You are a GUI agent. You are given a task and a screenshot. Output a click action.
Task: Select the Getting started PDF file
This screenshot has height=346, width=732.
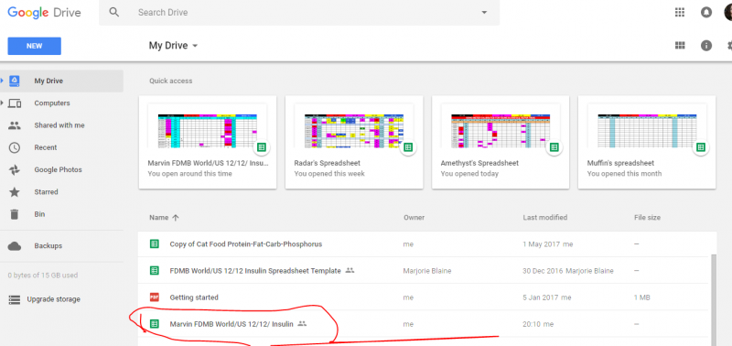pos(423,297)
